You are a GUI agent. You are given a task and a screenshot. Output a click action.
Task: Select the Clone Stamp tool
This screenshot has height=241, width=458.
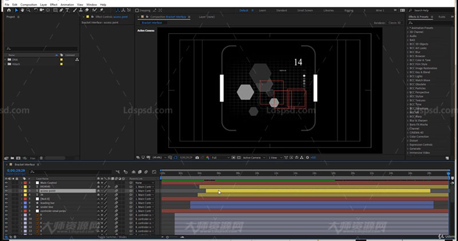(81, 10)
